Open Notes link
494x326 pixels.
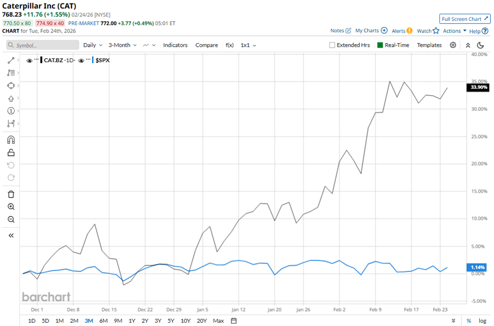(341, 30)
